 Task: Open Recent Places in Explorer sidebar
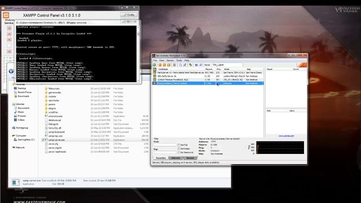(23, 92)
